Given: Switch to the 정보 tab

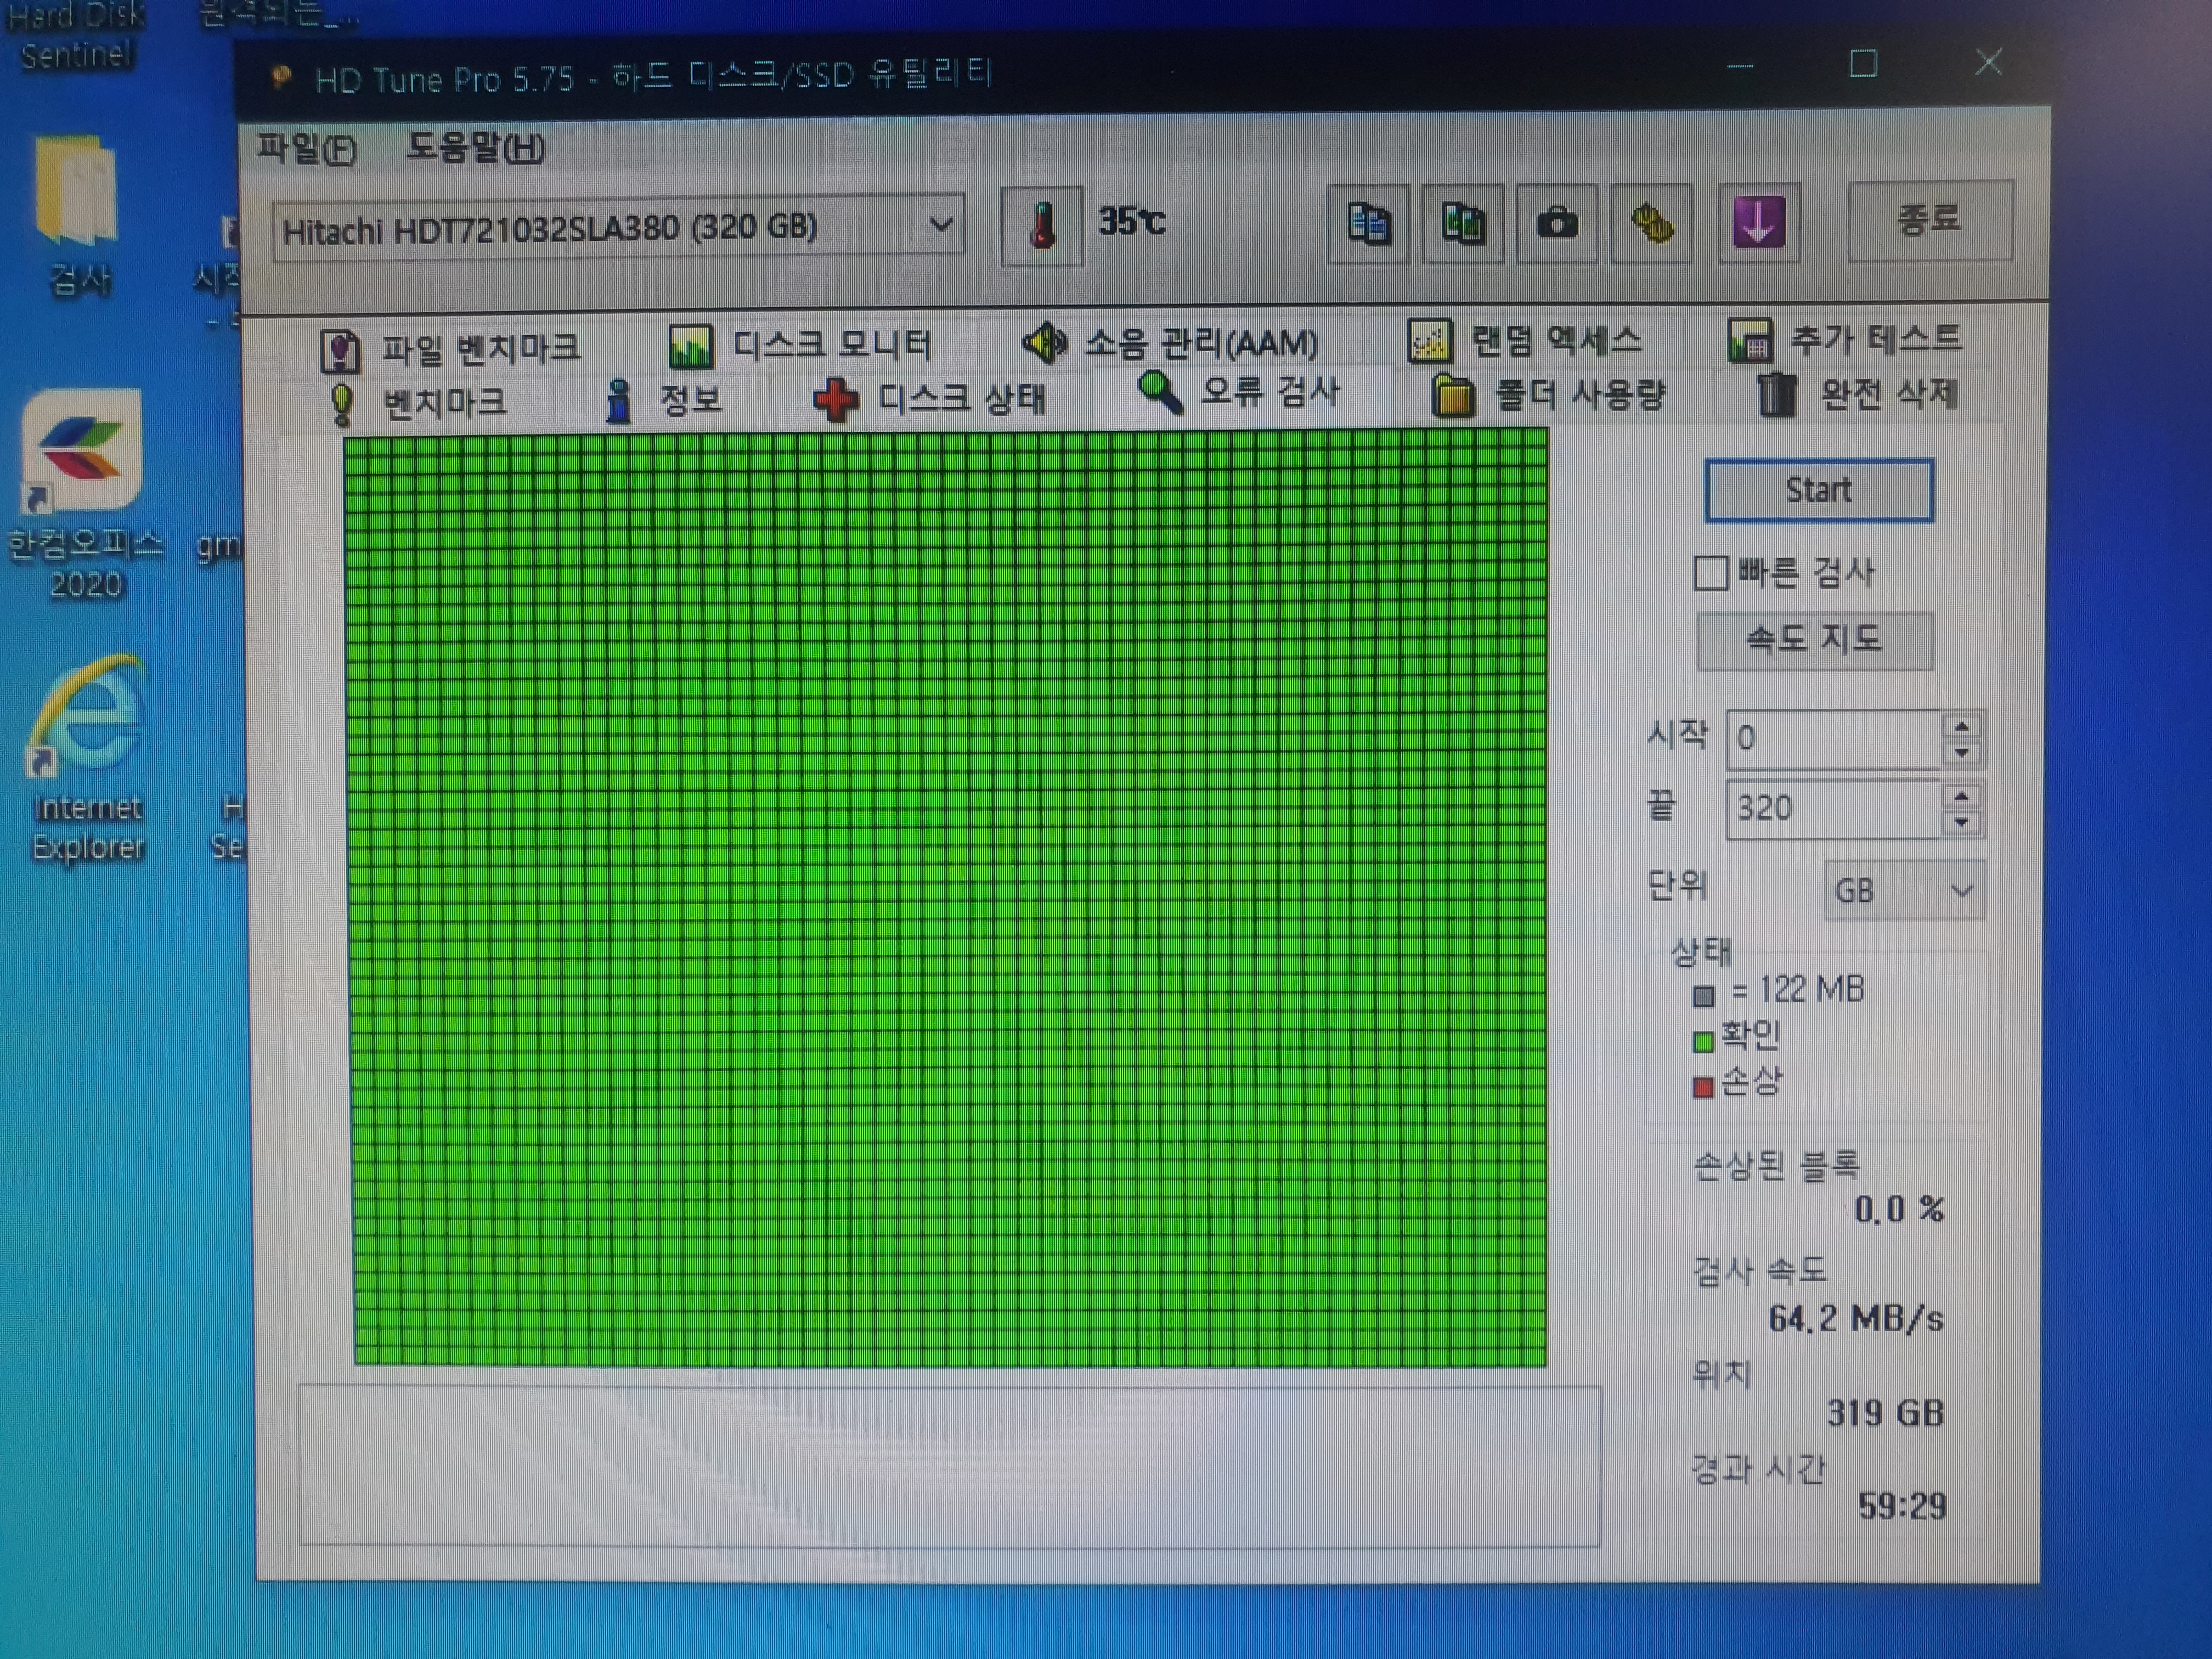Looking at the screenshot, I should pyautogui.click(x=663, y=401).
